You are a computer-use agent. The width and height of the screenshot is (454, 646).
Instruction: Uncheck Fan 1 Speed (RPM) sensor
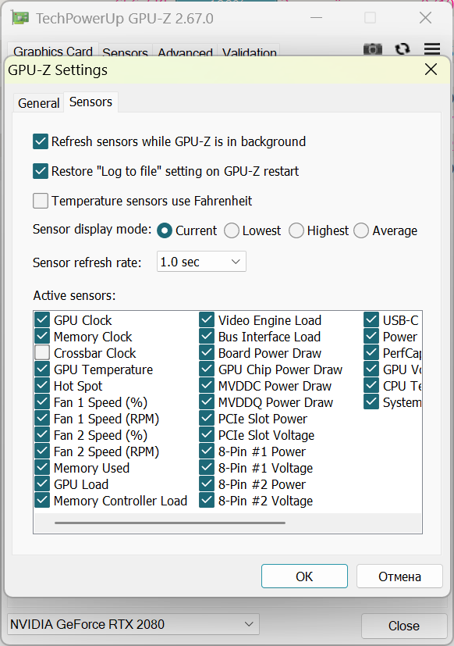42,419
